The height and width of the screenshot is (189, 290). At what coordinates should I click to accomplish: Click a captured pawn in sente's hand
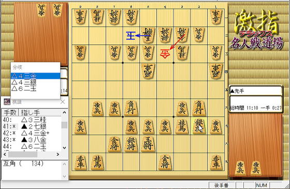click(240, 168)
